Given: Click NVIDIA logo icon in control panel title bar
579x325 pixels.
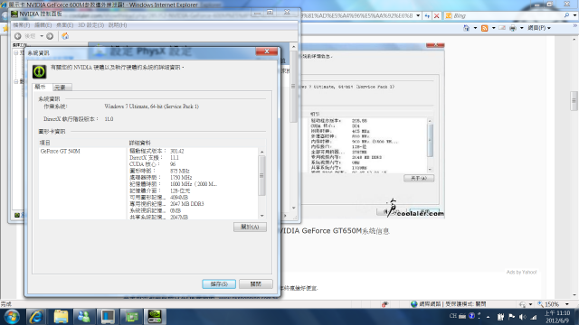Looking at the screenshot, I should 14,14.
